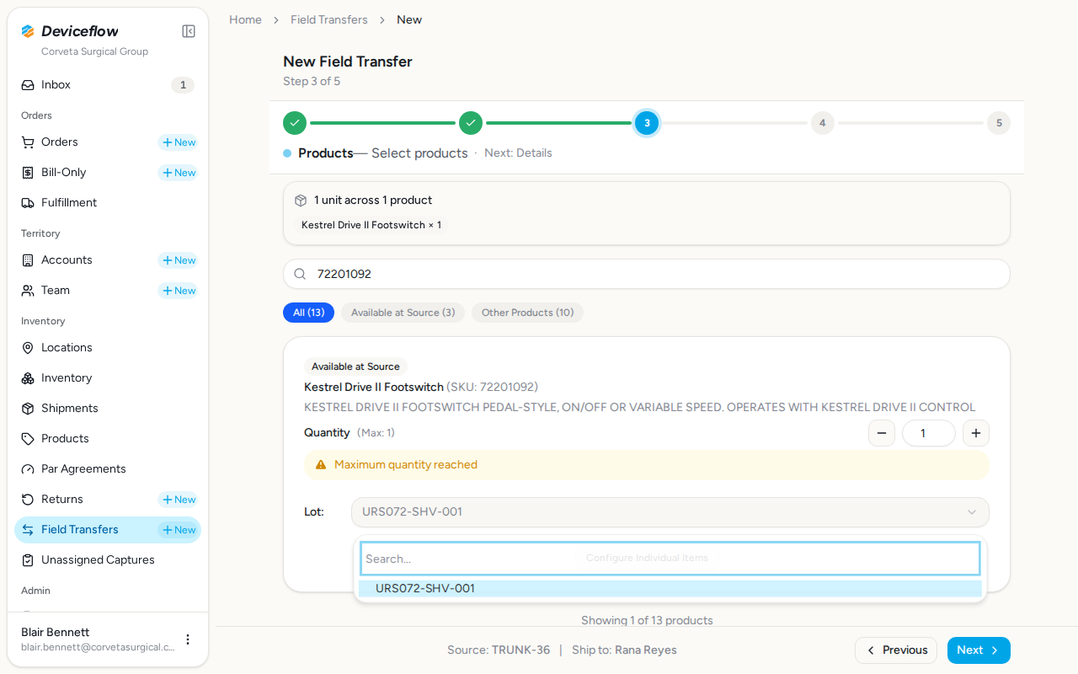Click the Ship to: Rana Reyes text

(x=624, y=650)
